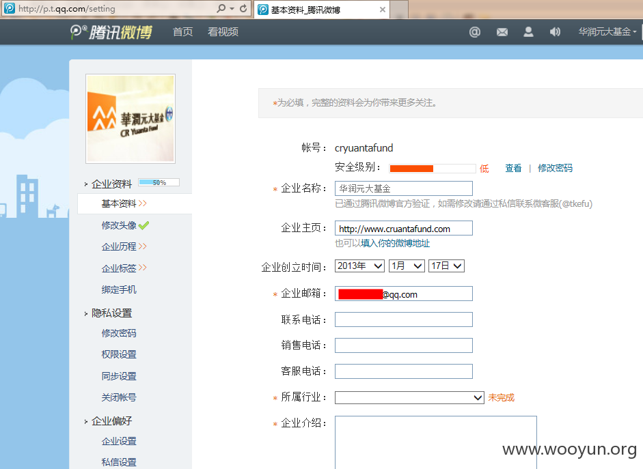Image resolution: width=643 pixels, height=469 pixels.
Task: Open 私信设置 in sidebar
Action: click(119, 462)
